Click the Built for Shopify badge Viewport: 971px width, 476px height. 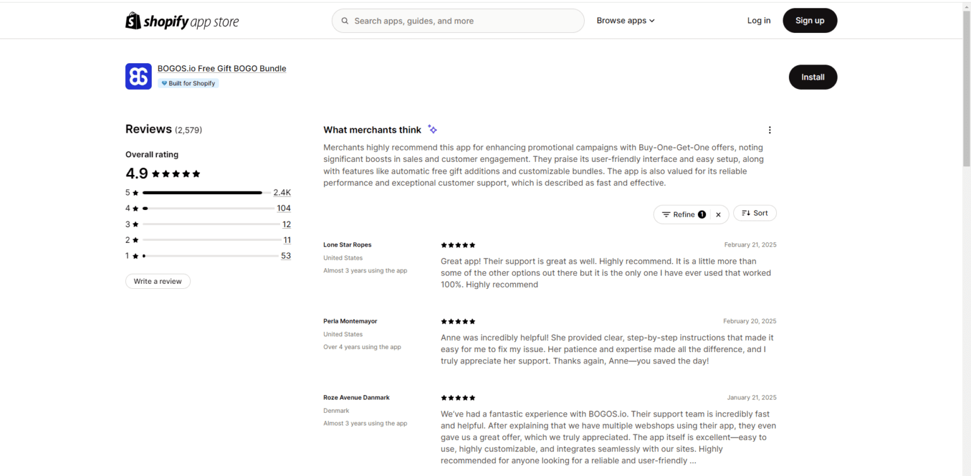click(188, 83)
